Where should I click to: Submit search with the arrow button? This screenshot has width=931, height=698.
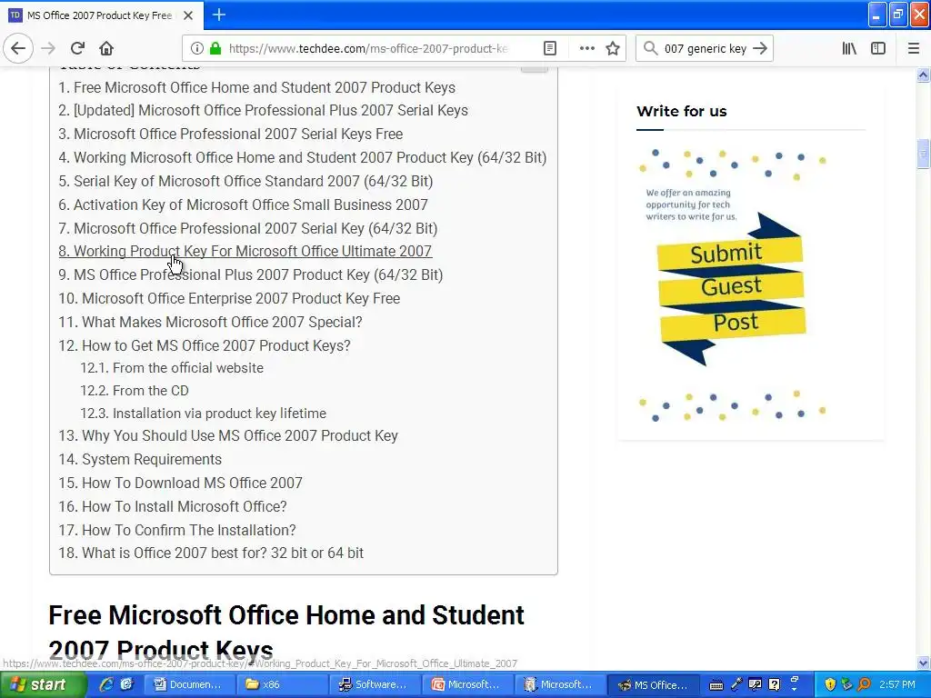pos(760,48)
